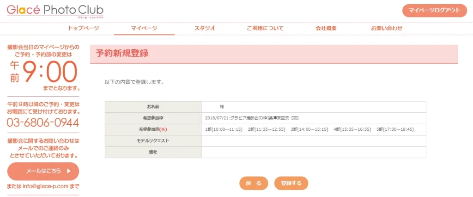
Task: Click the empty モデルリクエスト value cell
Action: point(313,140)
